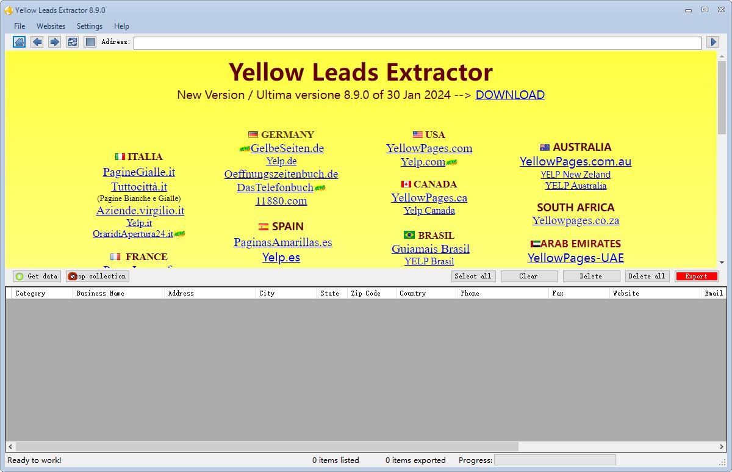Click the France flag icon
The image size is (732, 472).
tap(115, 256)
